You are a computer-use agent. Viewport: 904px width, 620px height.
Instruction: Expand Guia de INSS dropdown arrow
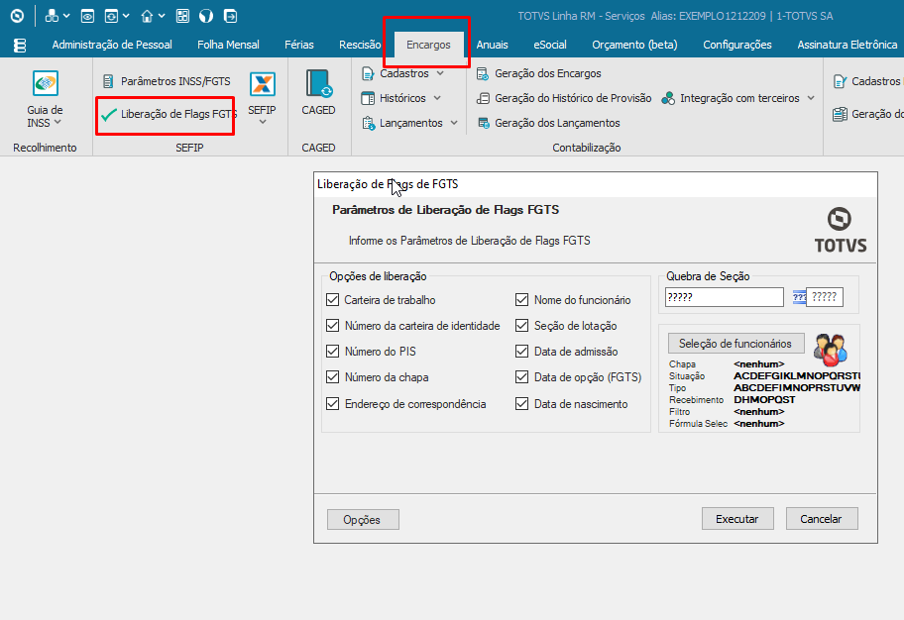click(x=57, y=123)
